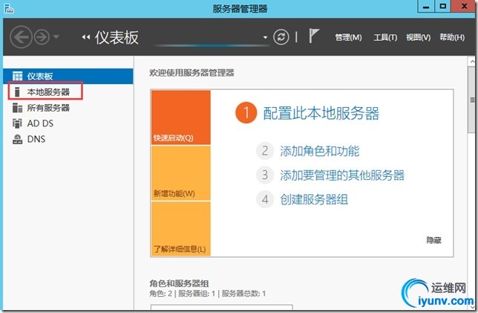The width and height of the screenshot is (478, 313).
Task: Click the 仪表板 dashboard grid icon
Action: 17,76
